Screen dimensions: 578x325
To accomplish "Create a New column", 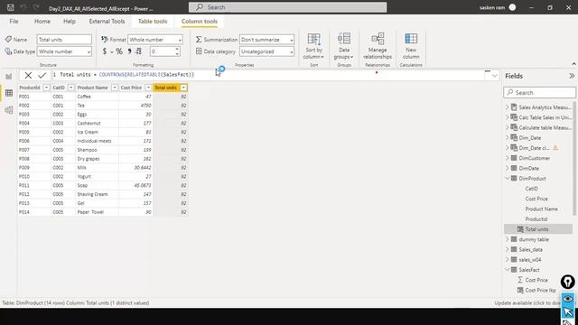I will point(411,46).
